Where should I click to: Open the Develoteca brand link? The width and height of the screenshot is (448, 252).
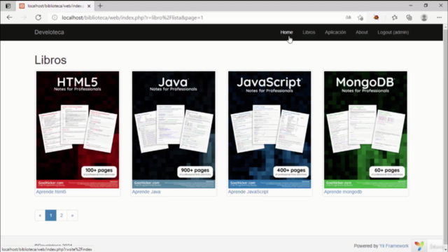coord(49,32)
